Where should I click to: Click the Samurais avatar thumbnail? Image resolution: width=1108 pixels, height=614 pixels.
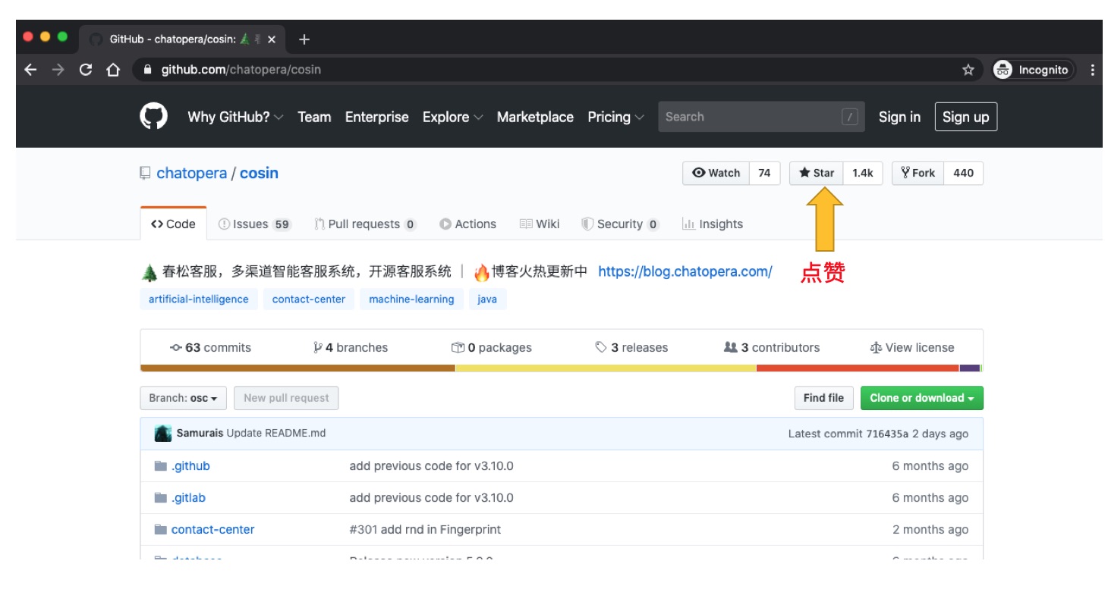(x=163, y=434)
